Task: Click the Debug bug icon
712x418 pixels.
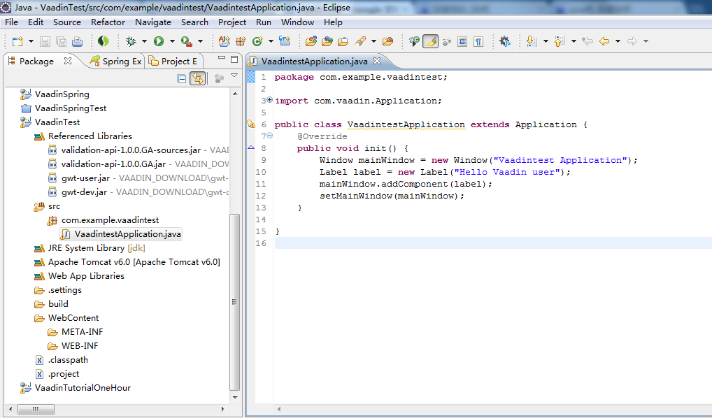Action: tap(131, 41)
